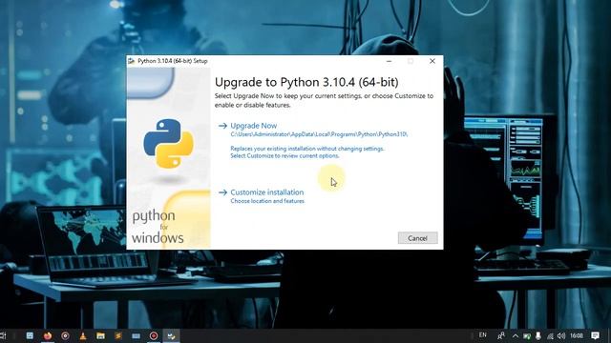611x343 pixels.
Task: Click "Replaces your existing installation" text
Action: 307,149
